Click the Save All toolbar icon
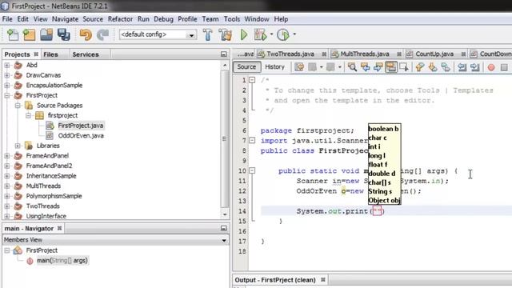This screenshot has width=512, height=288. coord(64,34)
